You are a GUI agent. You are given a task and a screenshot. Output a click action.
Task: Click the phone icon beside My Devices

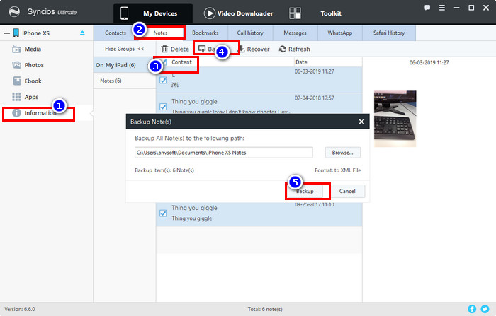pyautogui.click(x=124, y=13)
